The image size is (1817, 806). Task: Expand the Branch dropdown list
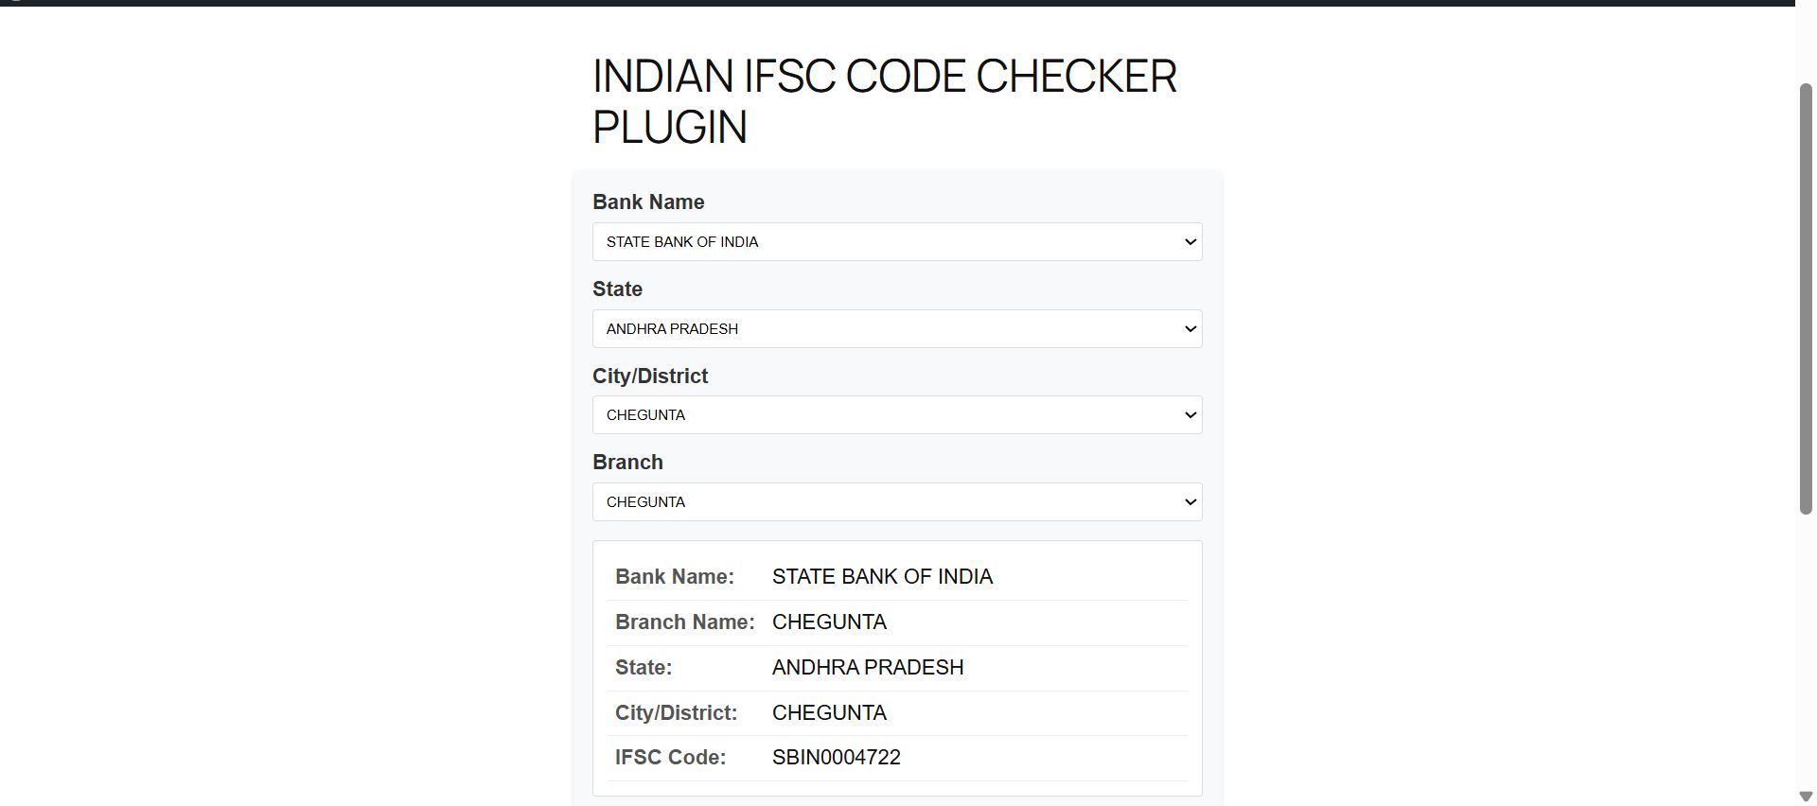(x=896, y=502)
